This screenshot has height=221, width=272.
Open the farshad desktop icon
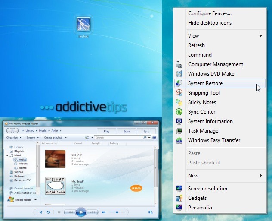[83, 27]
